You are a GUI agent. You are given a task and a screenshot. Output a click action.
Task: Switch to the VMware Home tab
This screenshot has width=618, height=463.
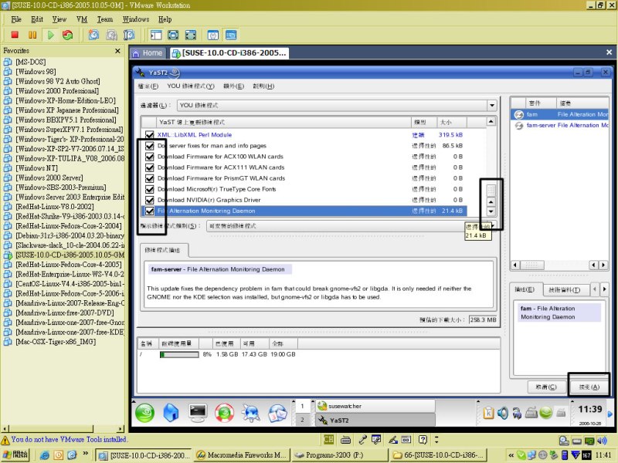coord(148,52)
